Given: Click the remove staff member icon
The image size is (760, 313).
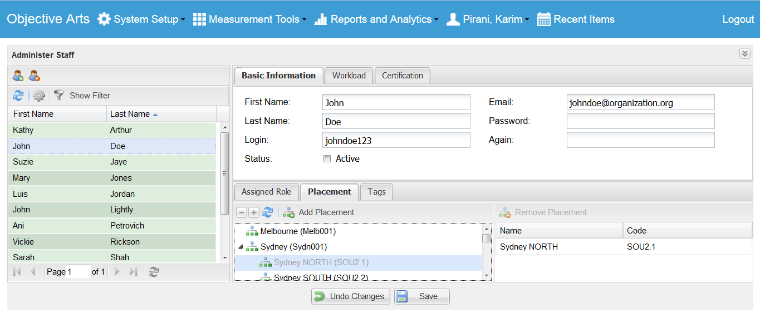Looking at the screenshot, I should click(35, 76).
